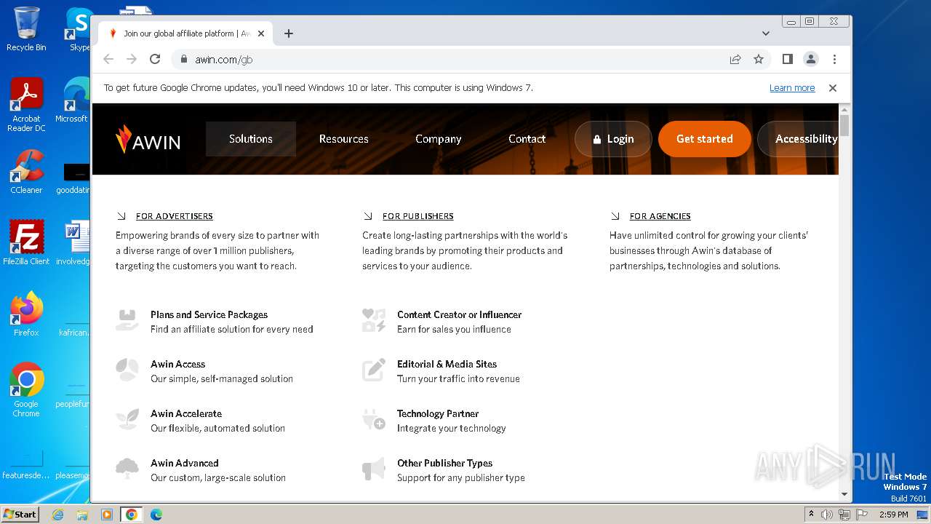931x524 pixels.
Task: Close the Awin browser tab
Action: click(261, 33)
